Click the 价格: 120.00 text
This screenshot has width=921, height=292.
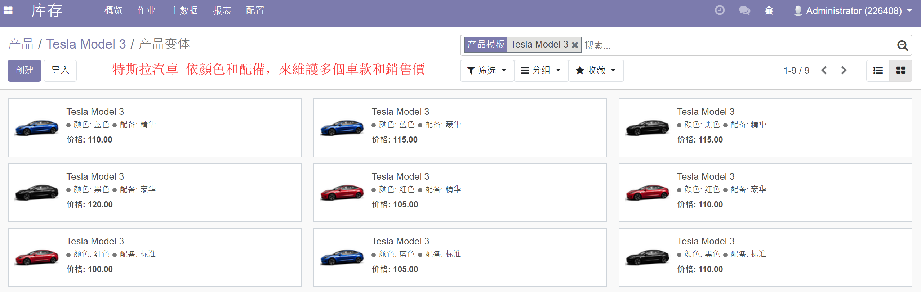tap(90, 205)
